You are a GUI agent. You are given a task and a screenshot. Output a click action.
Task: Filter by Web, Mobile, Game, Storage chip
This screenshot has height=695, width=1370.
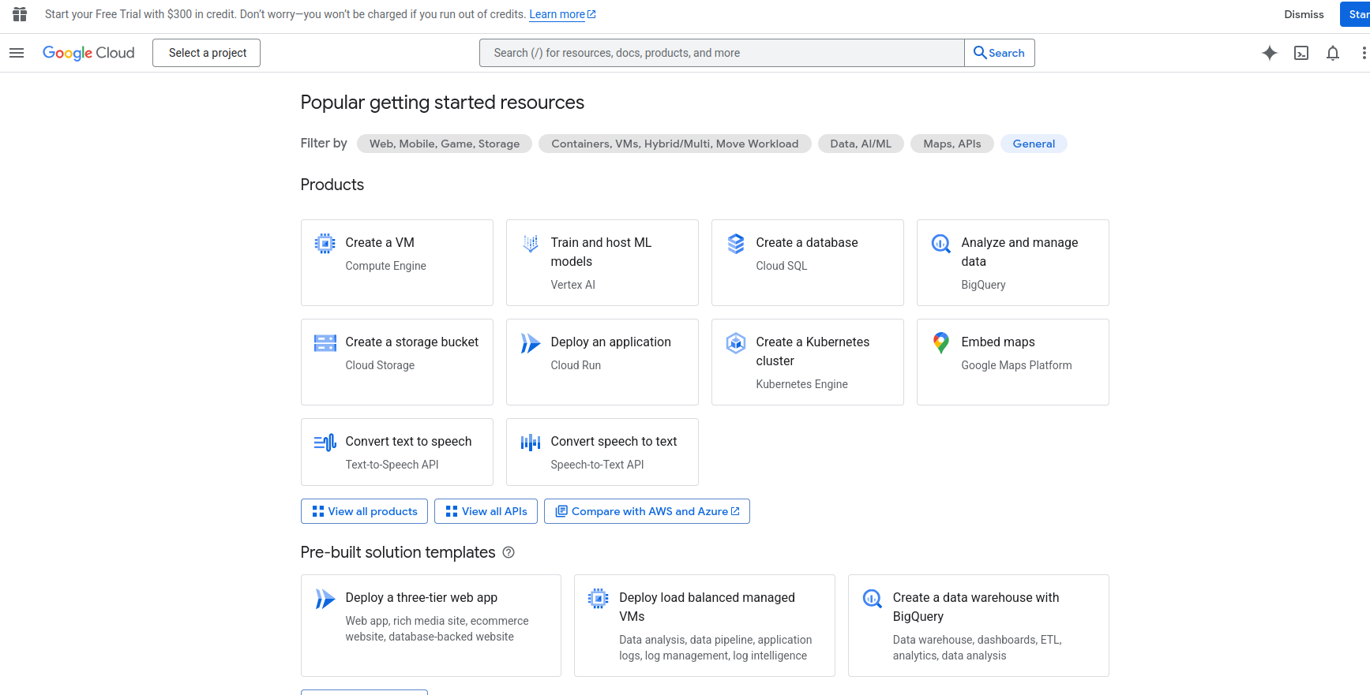tap(445, 144)
